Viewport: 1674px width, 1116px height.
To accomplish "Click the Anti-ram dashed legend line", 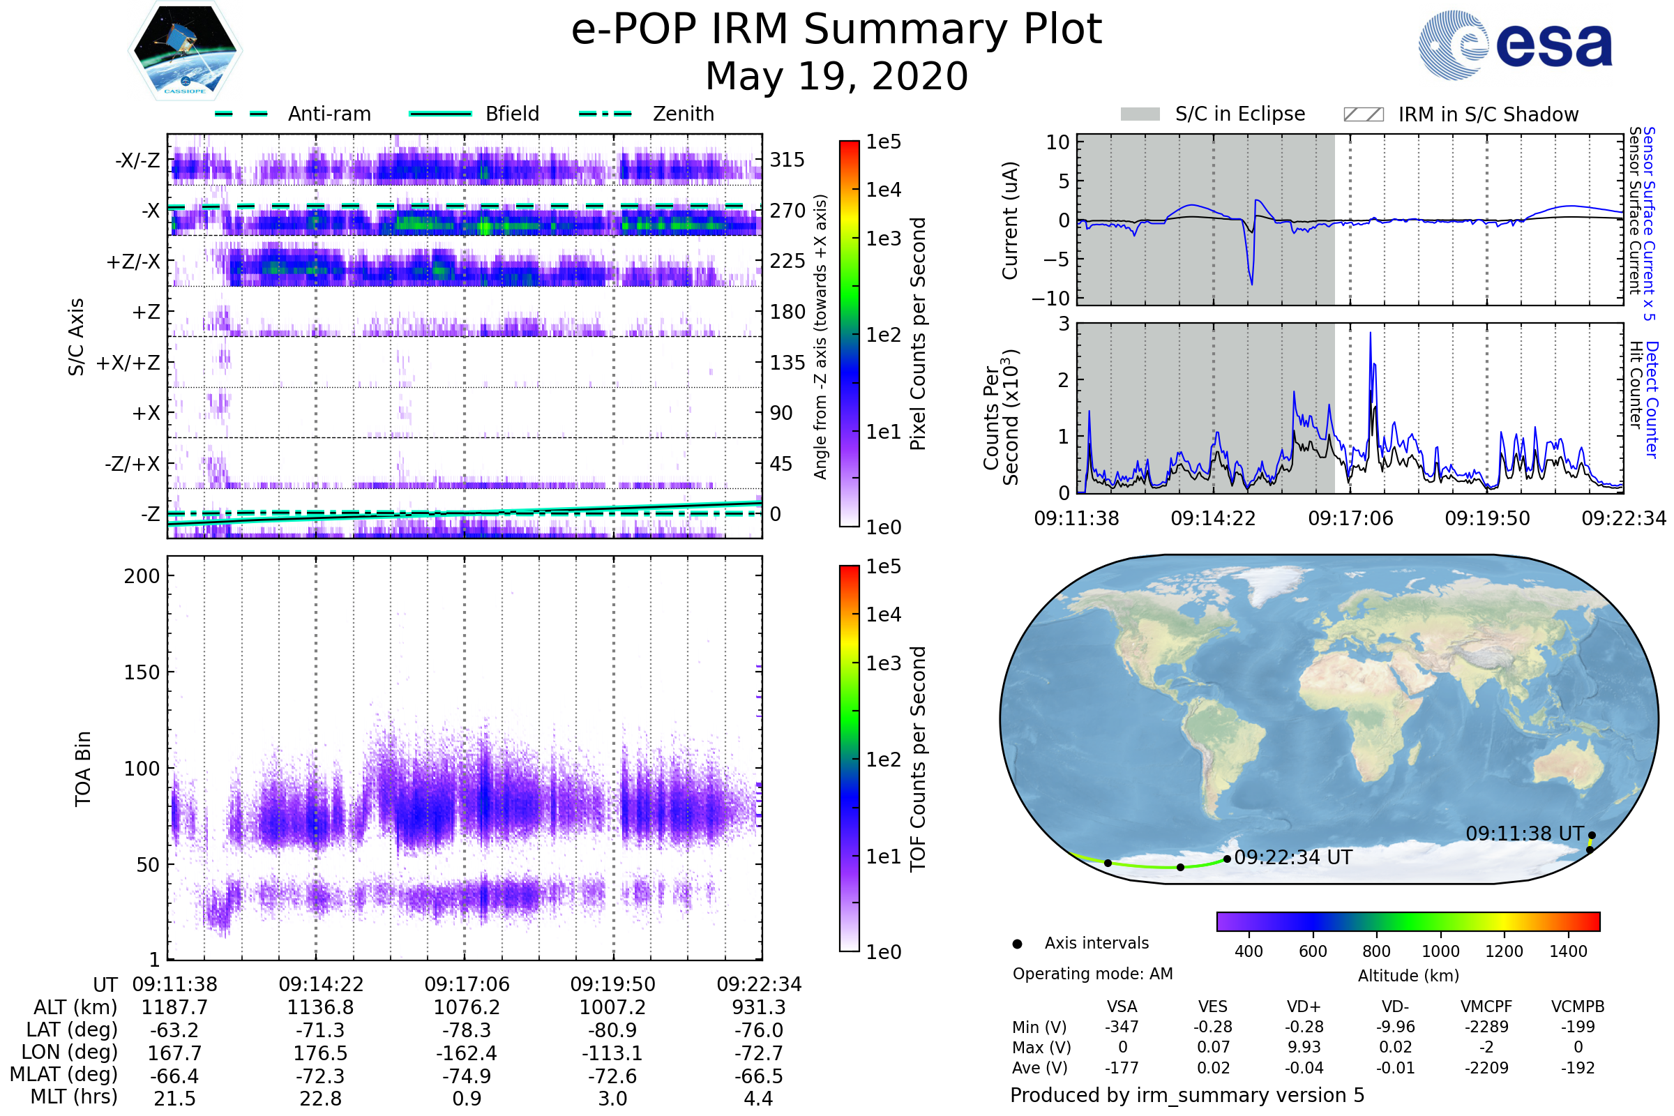I will pyautogui.click(x=241, y=114).
